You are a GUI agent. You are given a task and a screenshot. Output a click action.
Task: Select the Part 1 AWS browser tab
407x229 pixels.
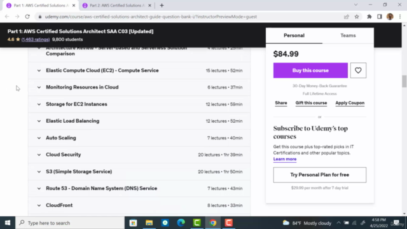click(x=41, y=6)
